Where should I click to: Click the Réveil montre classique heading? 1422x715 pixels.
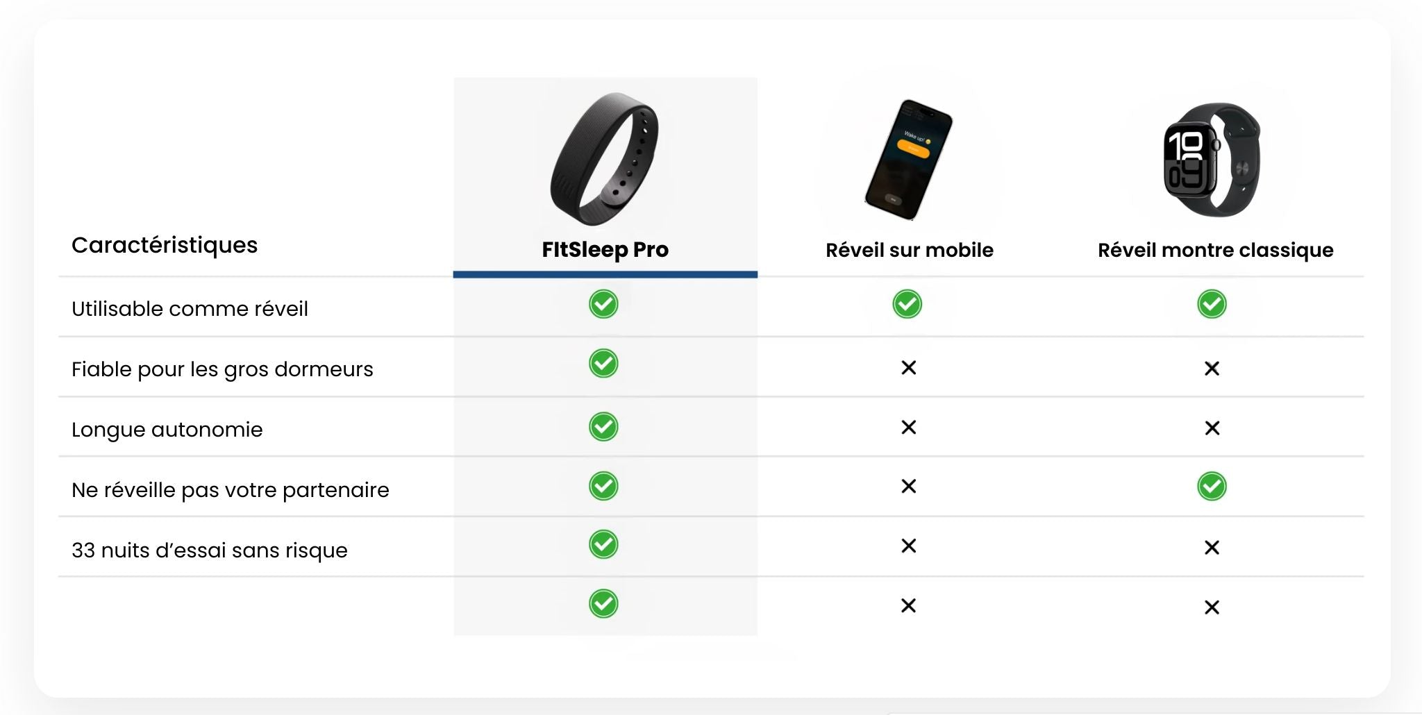[1215, 250]
